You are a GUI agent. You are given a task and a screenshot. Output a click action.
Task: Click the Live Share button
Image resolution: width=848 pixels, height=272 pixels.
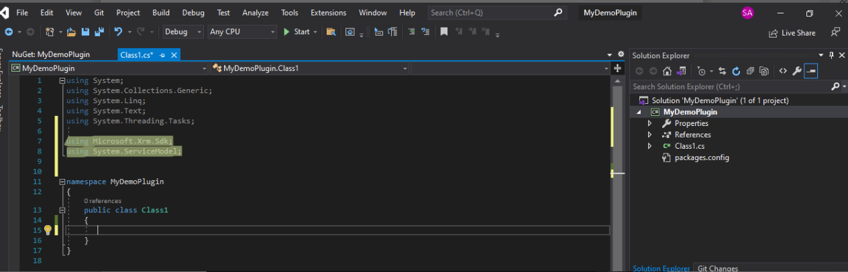[792, 33]
